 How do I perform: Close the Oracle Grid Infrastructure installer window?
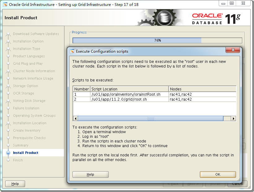pos(243,3)
